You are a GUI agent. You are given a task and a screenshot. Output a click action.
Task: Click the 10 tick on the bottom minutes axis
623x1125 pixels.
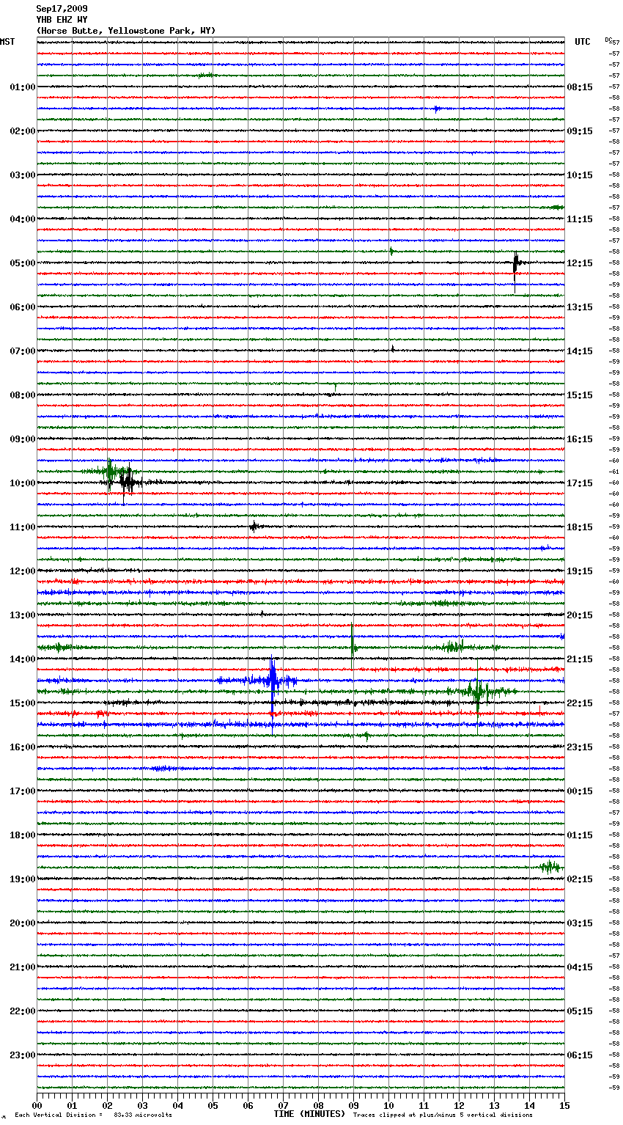[x=389, y=1105]
